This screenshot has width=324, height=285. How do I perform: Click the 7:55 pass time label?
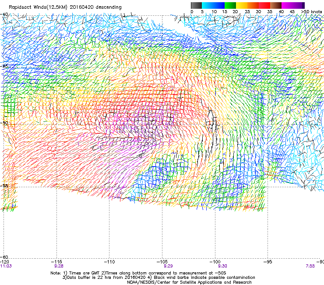point(310,266)
